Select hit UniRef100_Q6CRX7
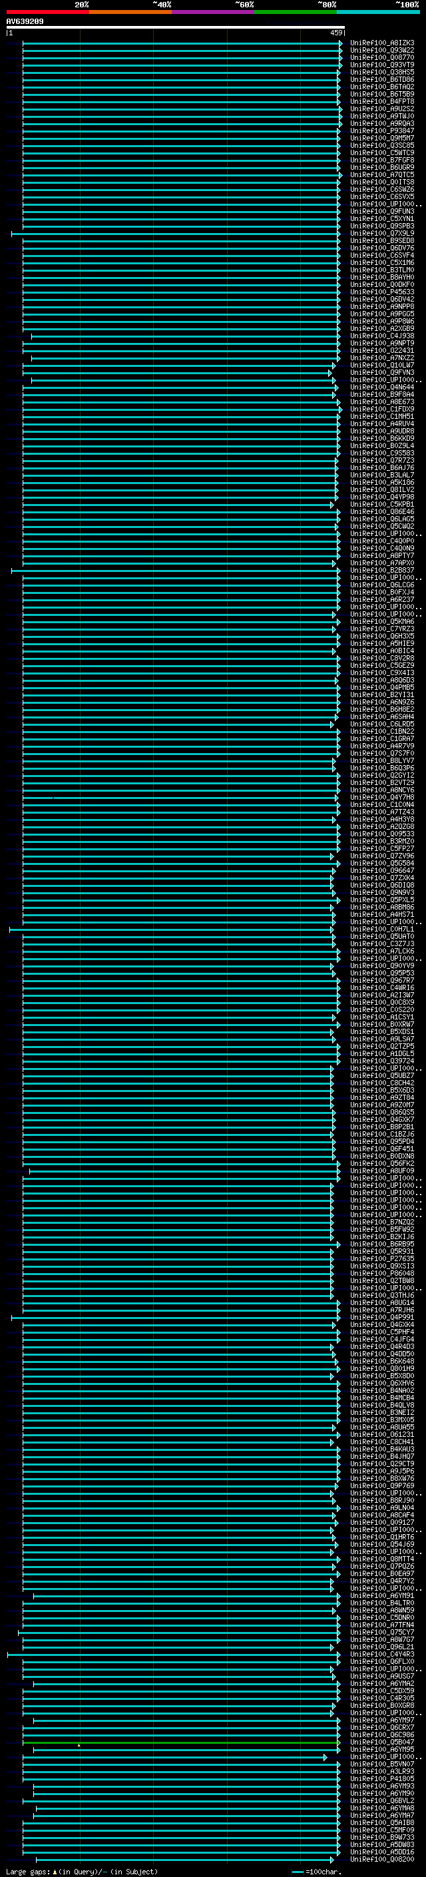This screenshot has width=426, height=1877. coord(382,1728)
